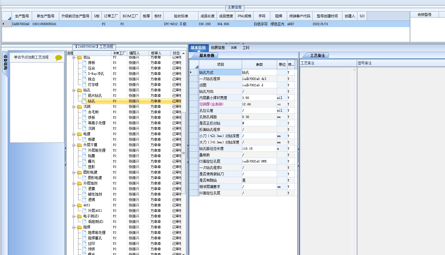
Task: Click the document icon beside 铝片钻孔
Action: [84, 96]
